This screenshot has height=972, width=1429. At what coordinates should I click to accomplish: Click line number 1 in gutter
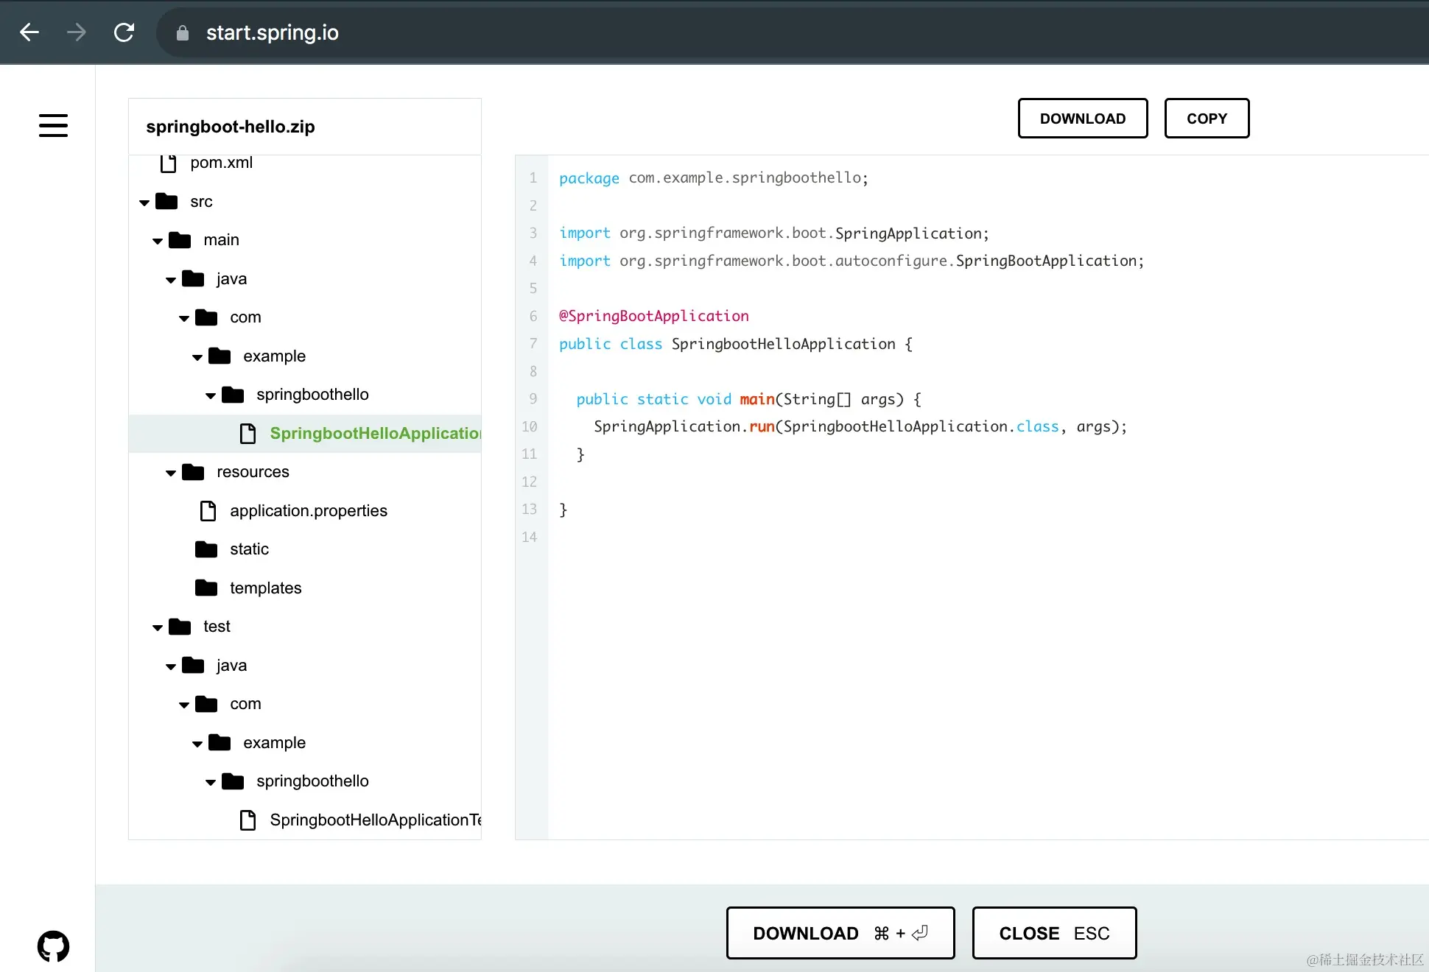click(533, 178)
